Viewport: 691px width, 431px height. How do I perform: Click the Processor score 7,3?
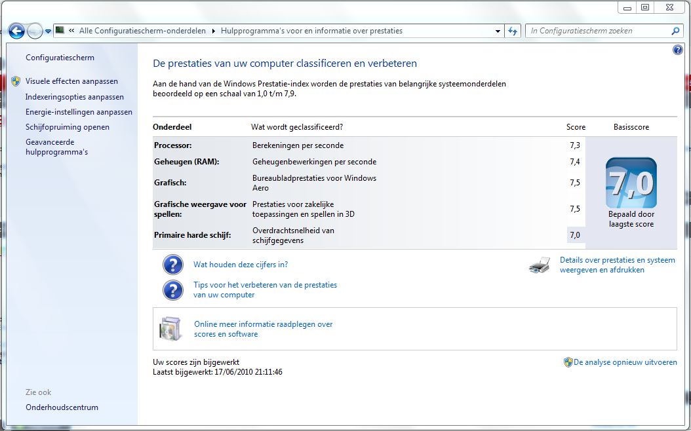(575, 145)
